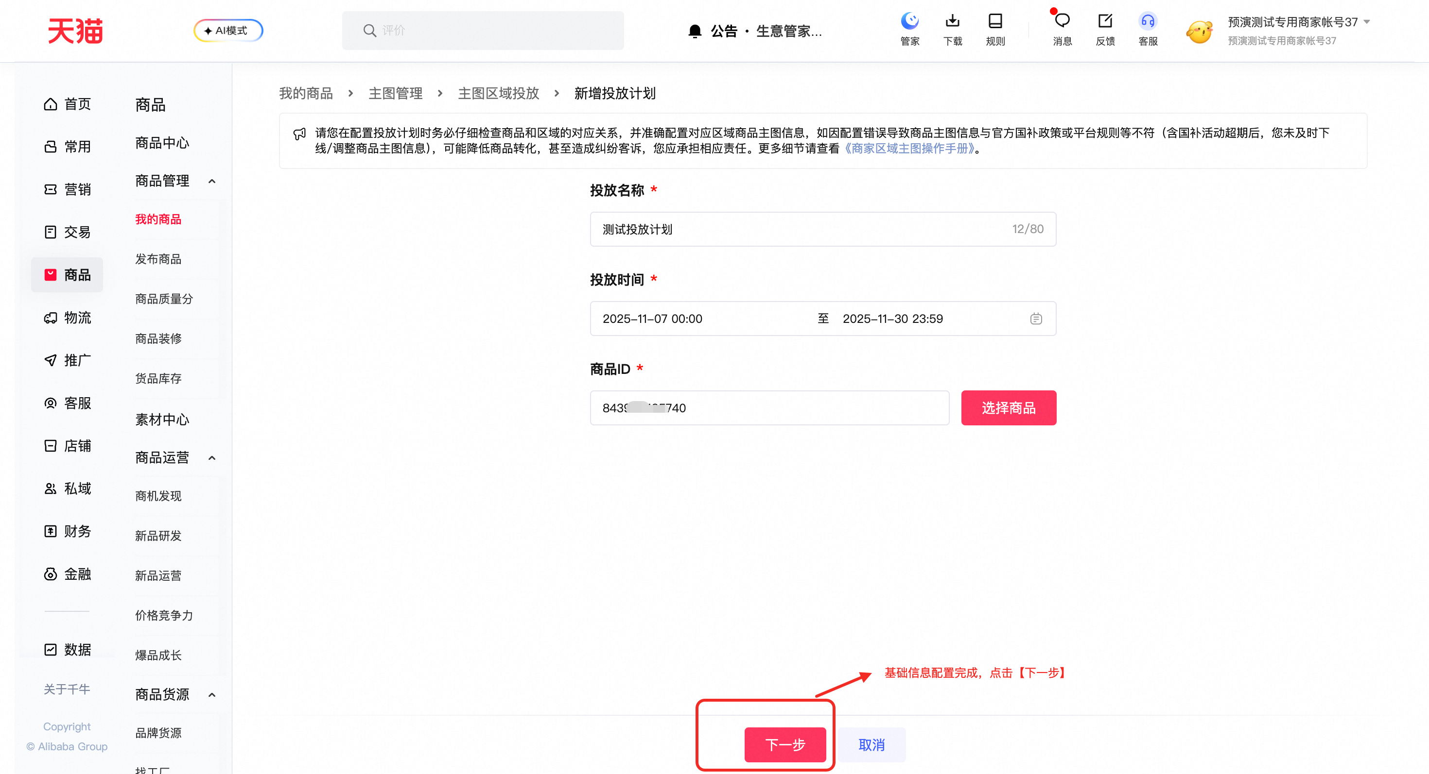Open the calendar icon in 投放时间 field

[1036, 319]
